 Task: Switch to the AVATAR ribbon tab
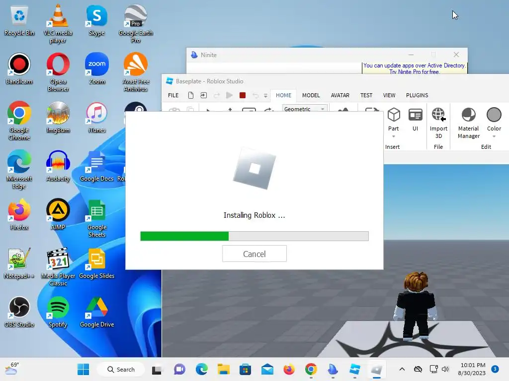coord(340,95)
